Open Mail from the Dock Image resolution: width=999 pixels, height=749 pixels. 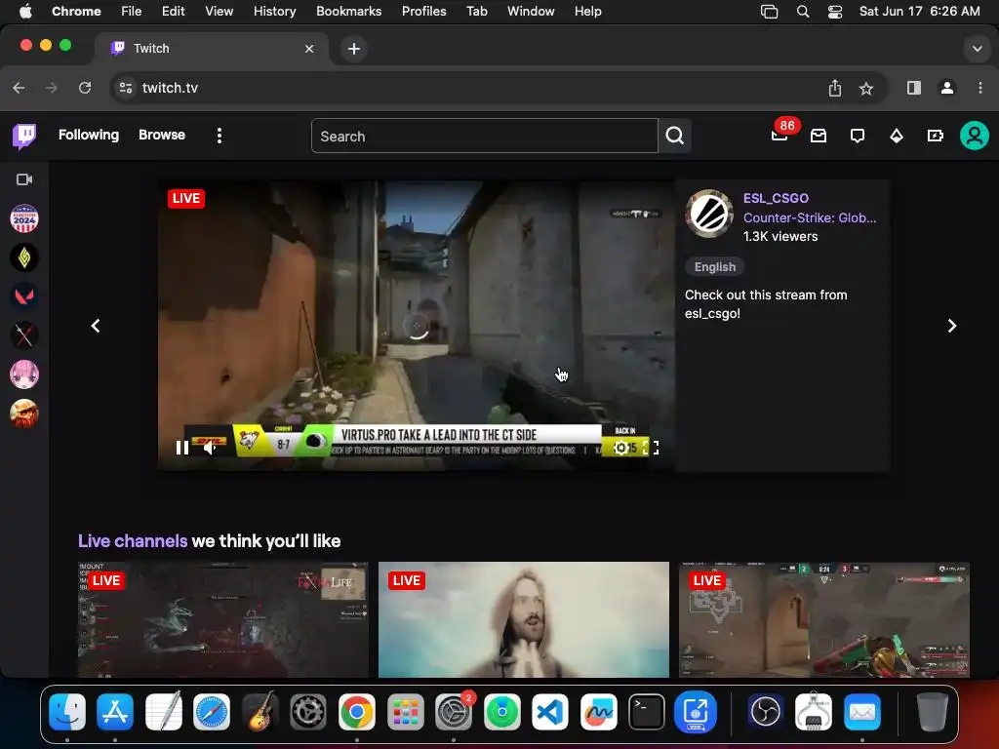862,711
